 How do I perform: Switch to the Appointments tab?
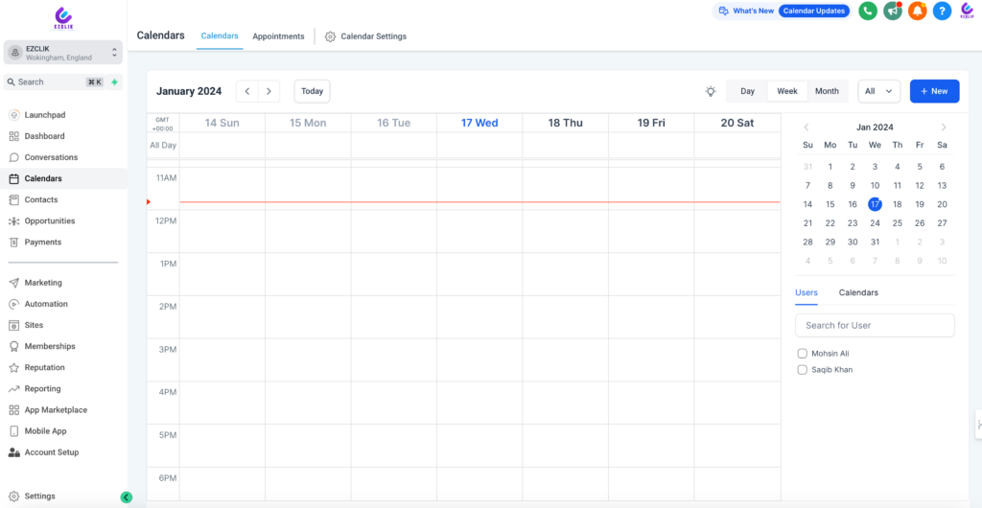pyautogui.click(x=278, y=36)
